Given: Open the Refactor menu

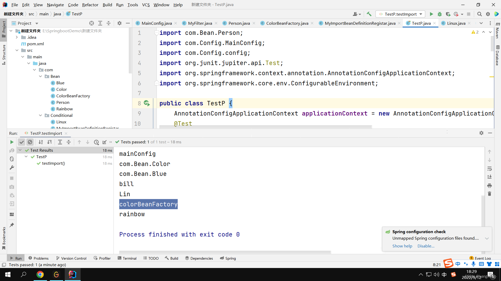Looking at the screenshot, I should pos(90,5).
